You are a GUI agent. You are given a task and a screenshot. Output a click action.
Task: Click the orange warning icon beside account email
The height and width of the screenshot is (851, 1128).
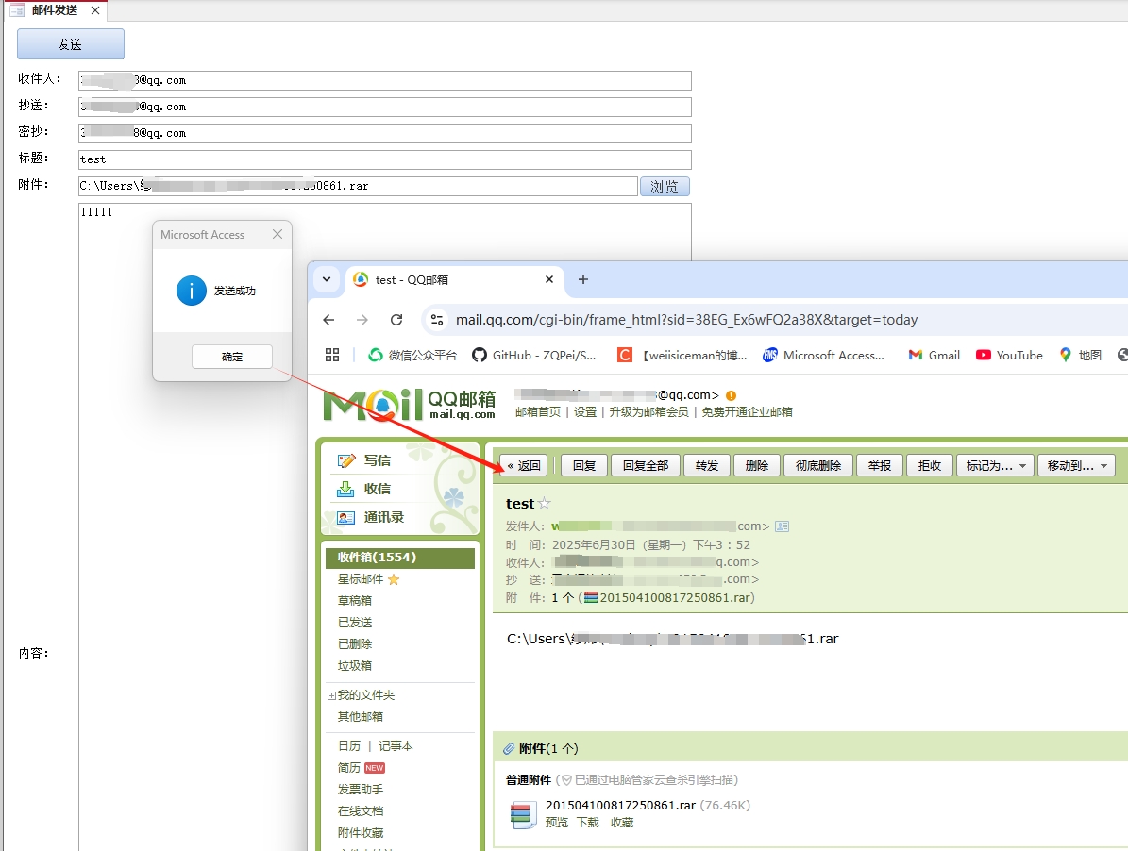(x=731, y=395)
